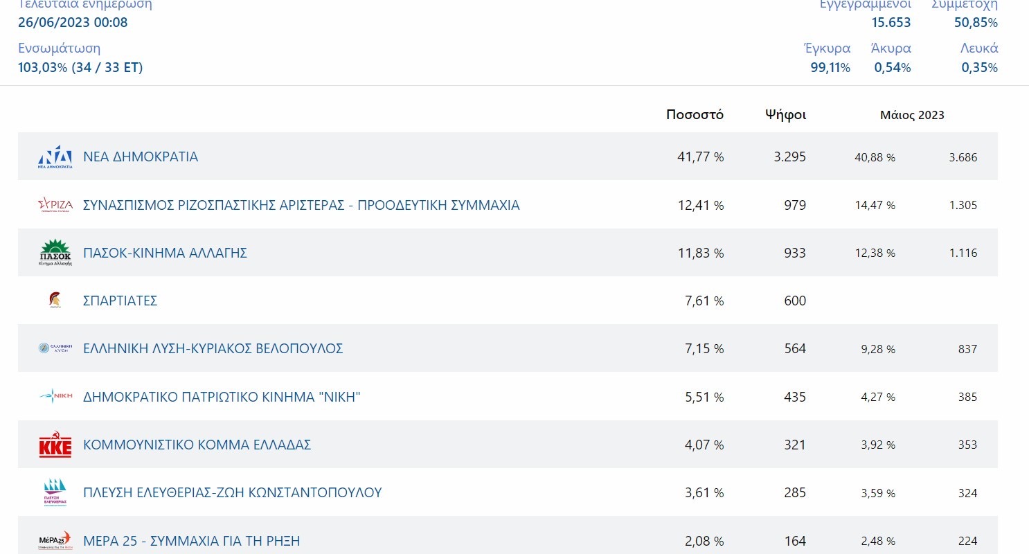Click Nea Dimokratia percentage 41,77 %

click(x=700, y=157)
